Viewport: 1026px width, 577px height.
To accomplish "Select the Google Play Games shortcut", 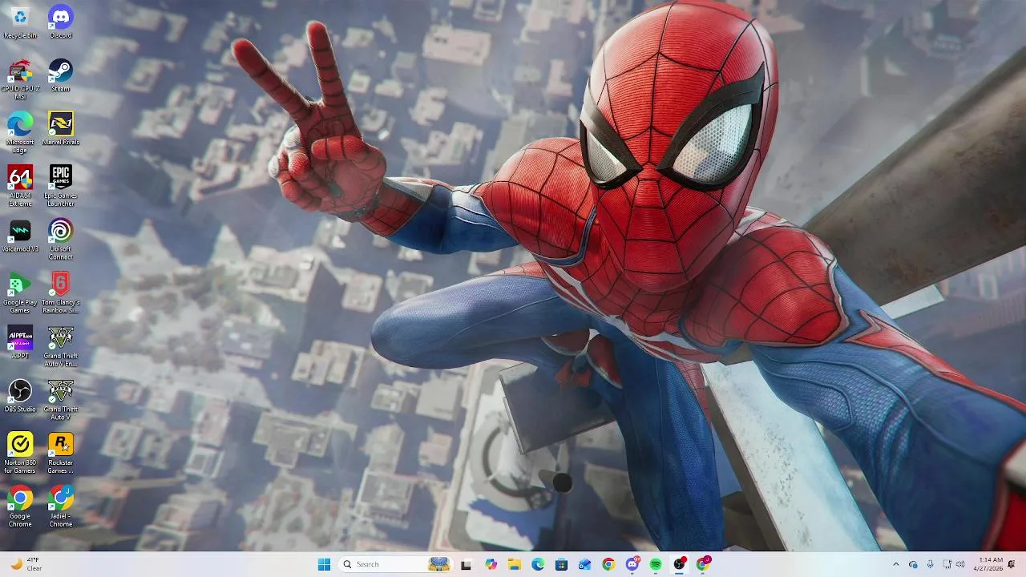I will [x=20, y=293].
